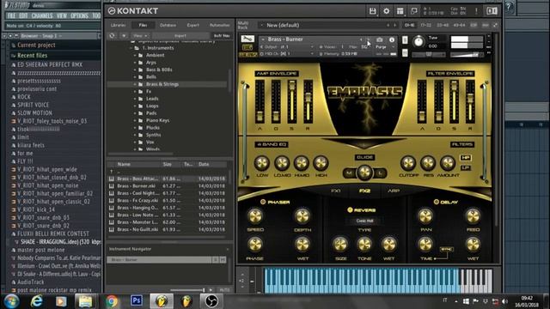550x309 pixels.
Task: Click the volume icon in system tray
Action: 504,301
